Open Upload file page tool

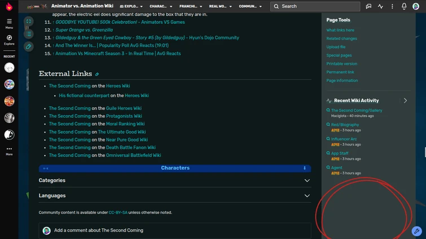click(x=336, y=47)
